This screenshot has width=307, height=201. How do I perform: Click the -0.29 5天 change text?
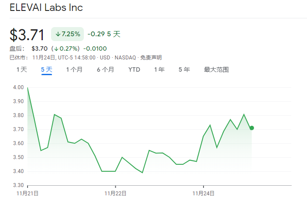tap(104, 34)
